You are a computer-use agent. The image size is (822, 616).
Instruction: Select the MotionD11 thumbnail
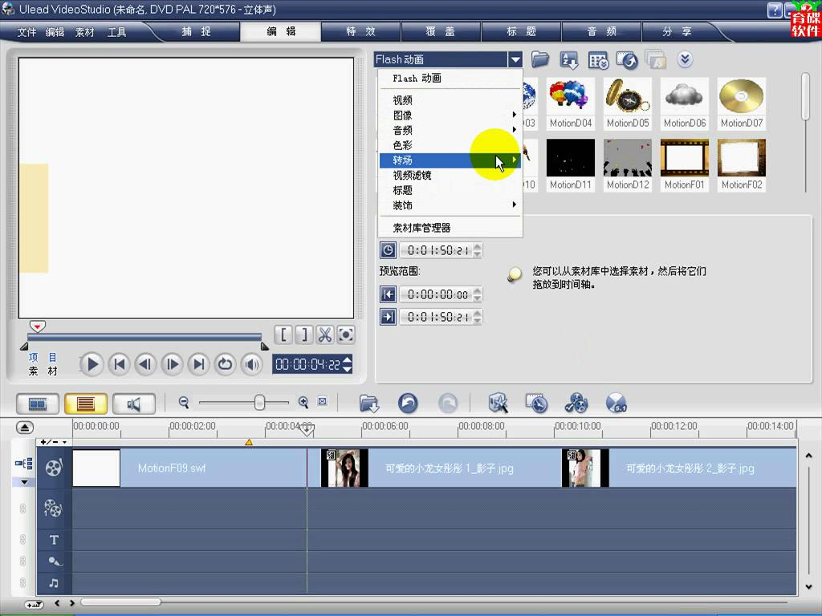[x=571, y=158]
